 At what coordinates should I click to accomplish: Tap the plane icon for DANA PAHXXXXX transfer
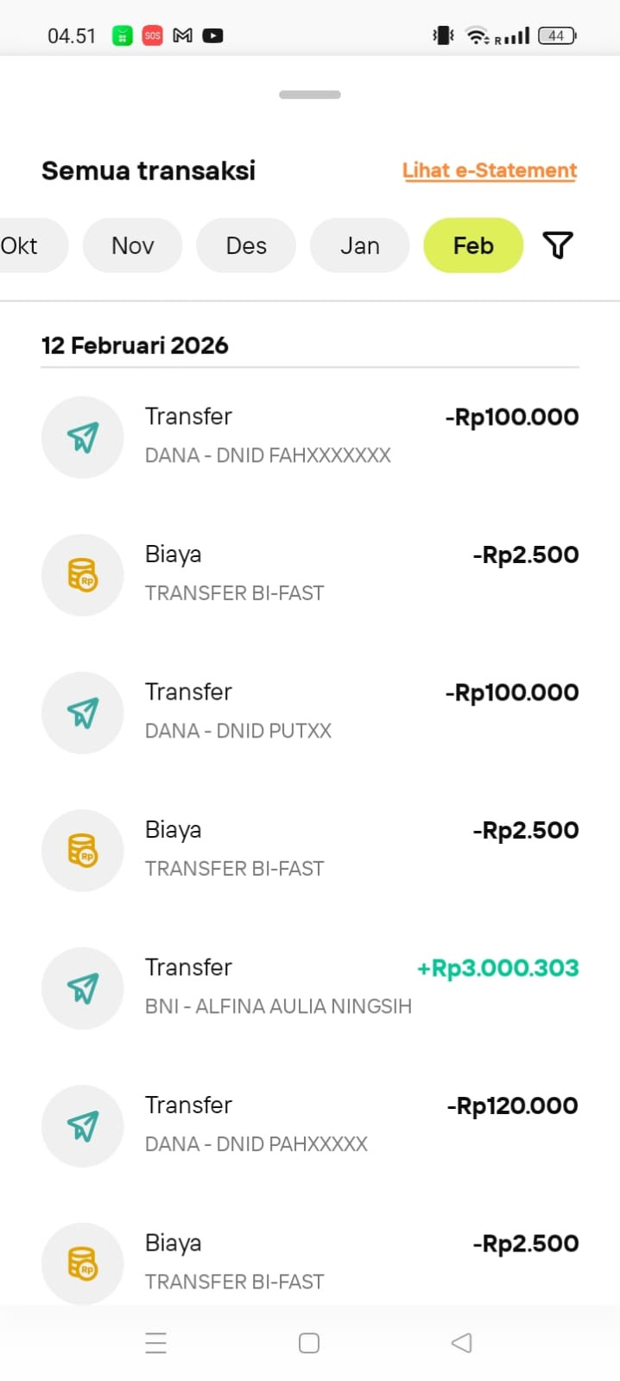(x=83, y=1126)
